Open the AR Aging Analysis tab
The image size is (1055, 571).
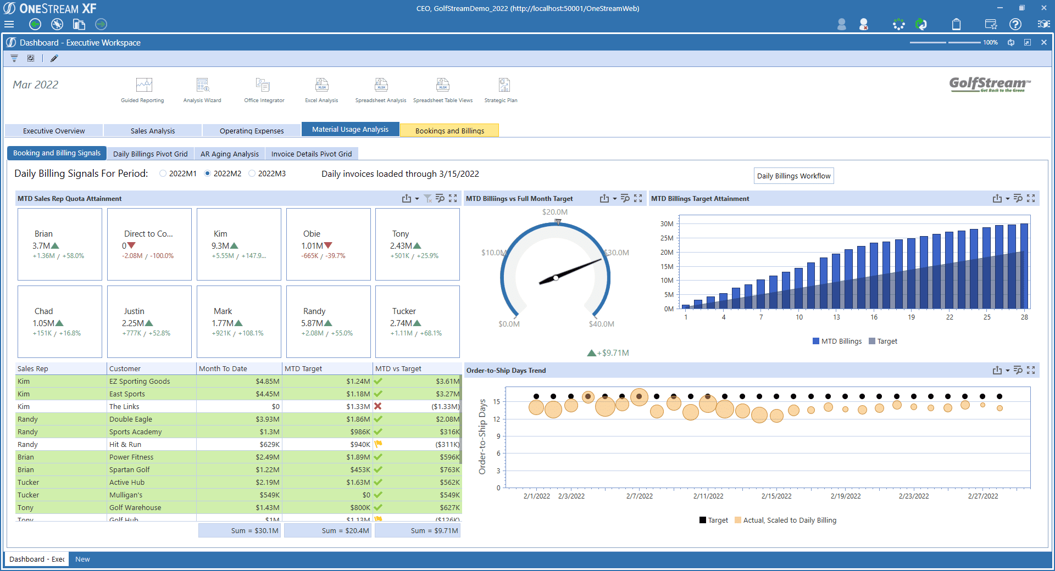coord(229,154)
